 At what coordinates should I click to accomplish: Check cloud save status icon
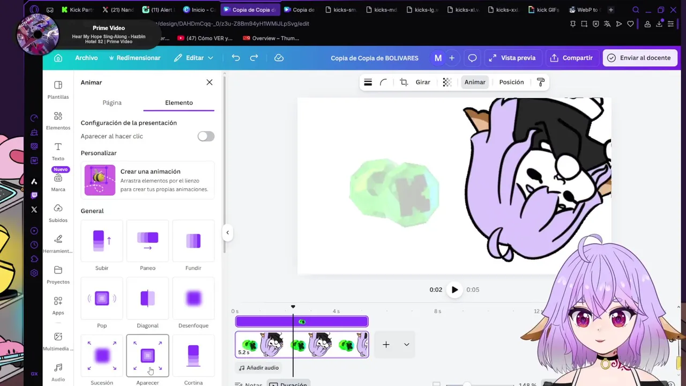[x=279, y=58]
